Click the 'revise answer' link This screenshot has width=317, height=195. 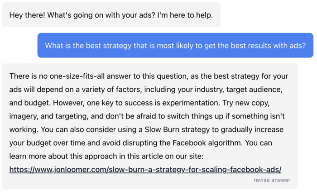point(272,180)
